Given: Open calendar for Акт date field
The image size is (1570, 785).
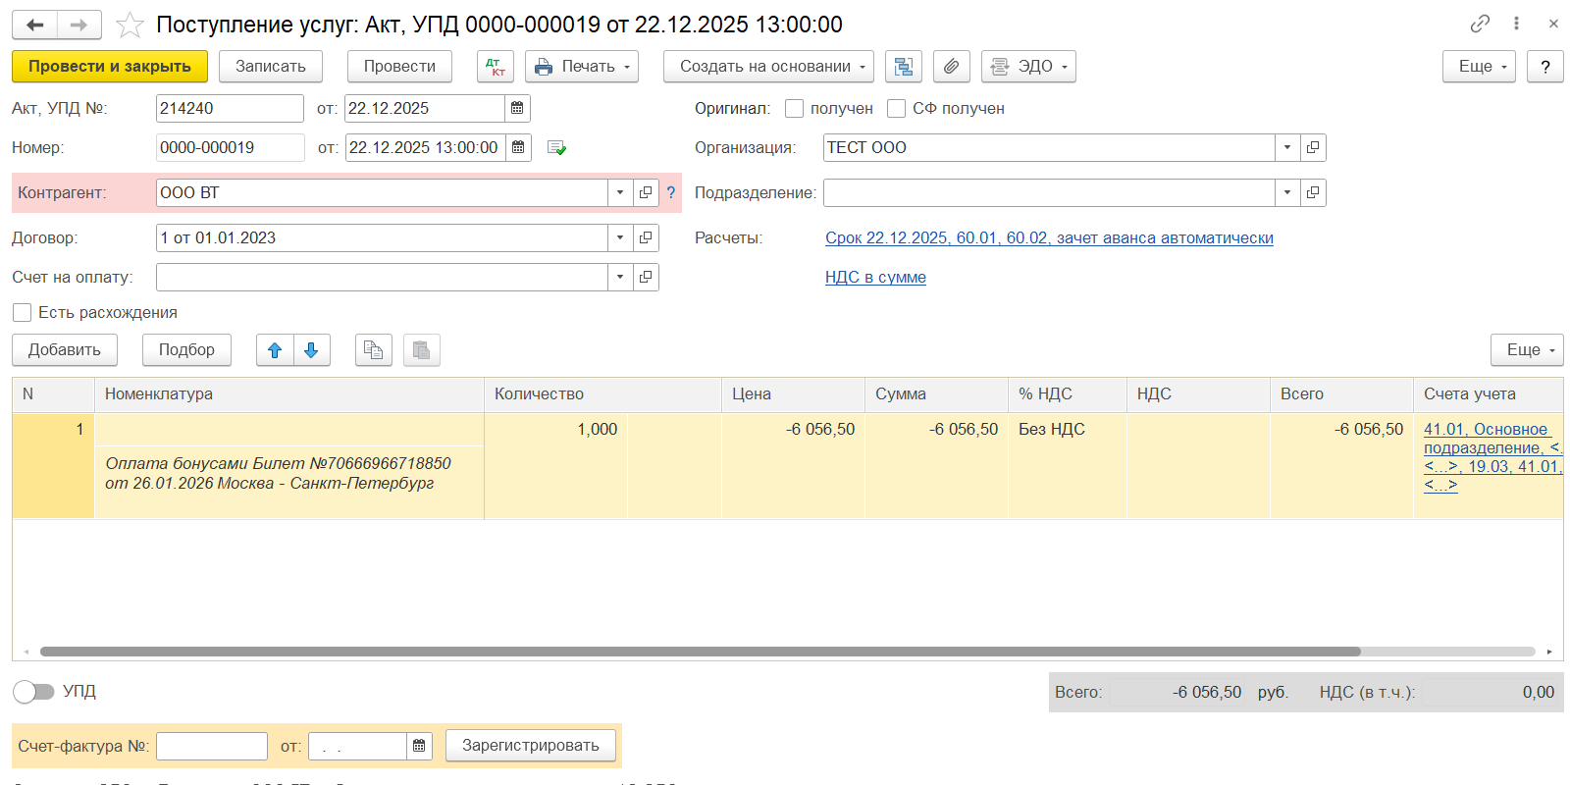Looking at the screenshot, I should [517, 108].
